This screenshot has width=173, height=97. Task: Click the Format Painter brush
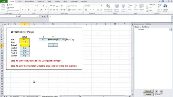(x=8, y=11)
